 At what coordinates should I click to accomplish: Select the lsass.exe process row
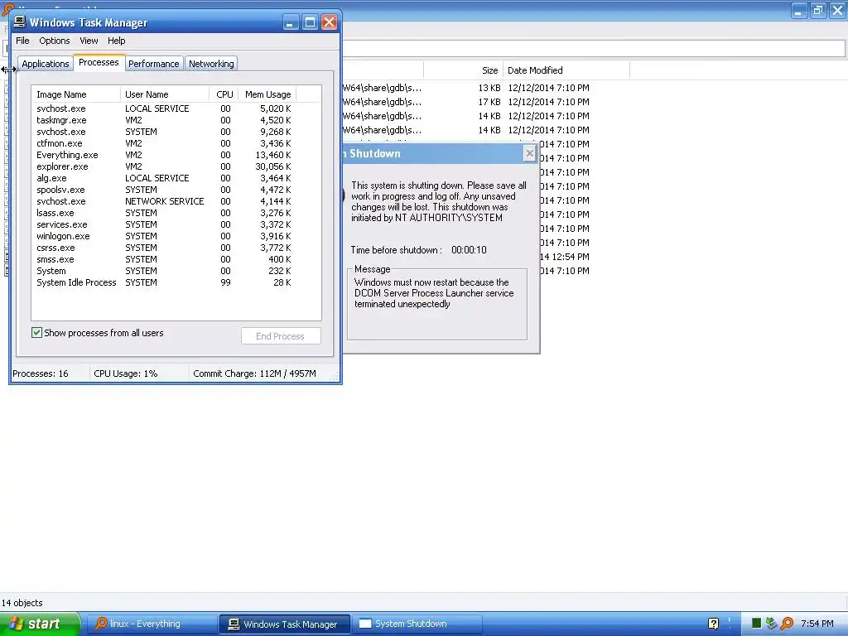pos(164,213)
